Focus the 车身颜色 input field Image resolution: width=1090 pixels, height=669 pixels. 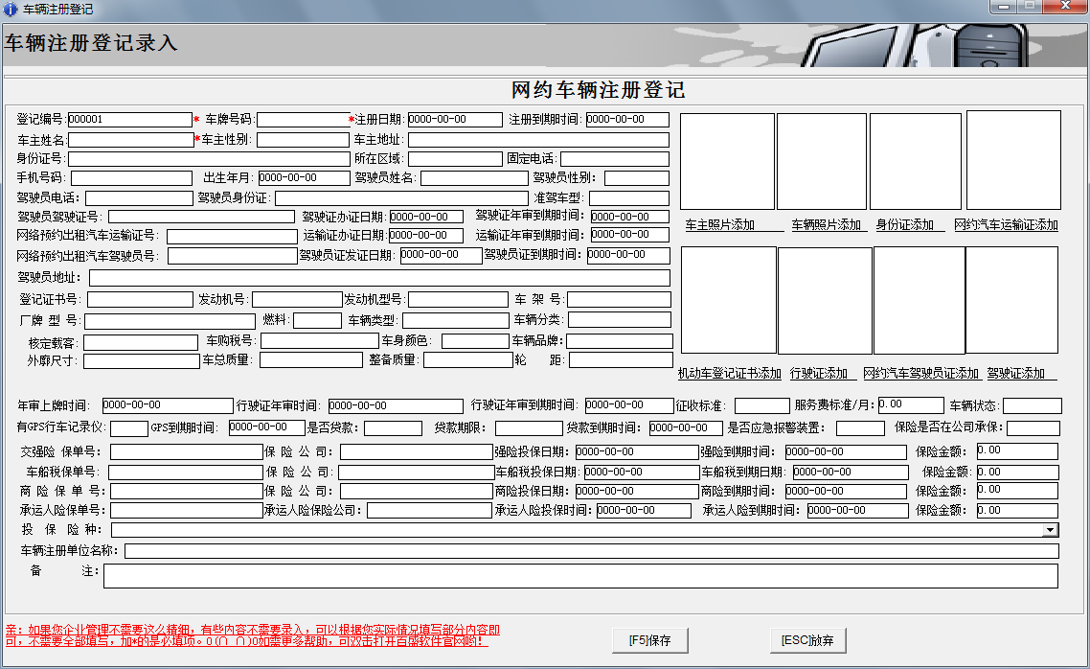click(x=475, y=341)
